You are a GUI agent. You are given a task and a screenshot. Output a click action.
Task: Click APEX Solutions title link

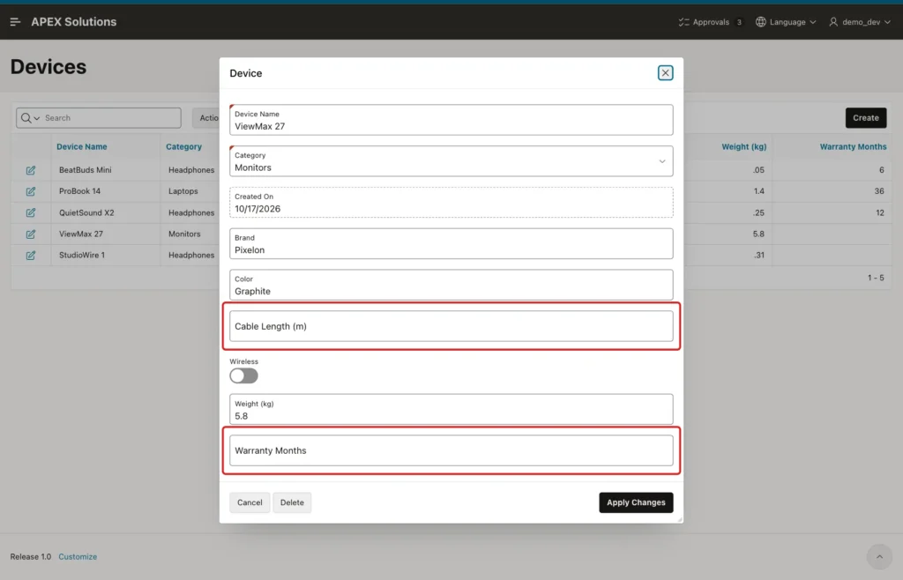(74, 22)
